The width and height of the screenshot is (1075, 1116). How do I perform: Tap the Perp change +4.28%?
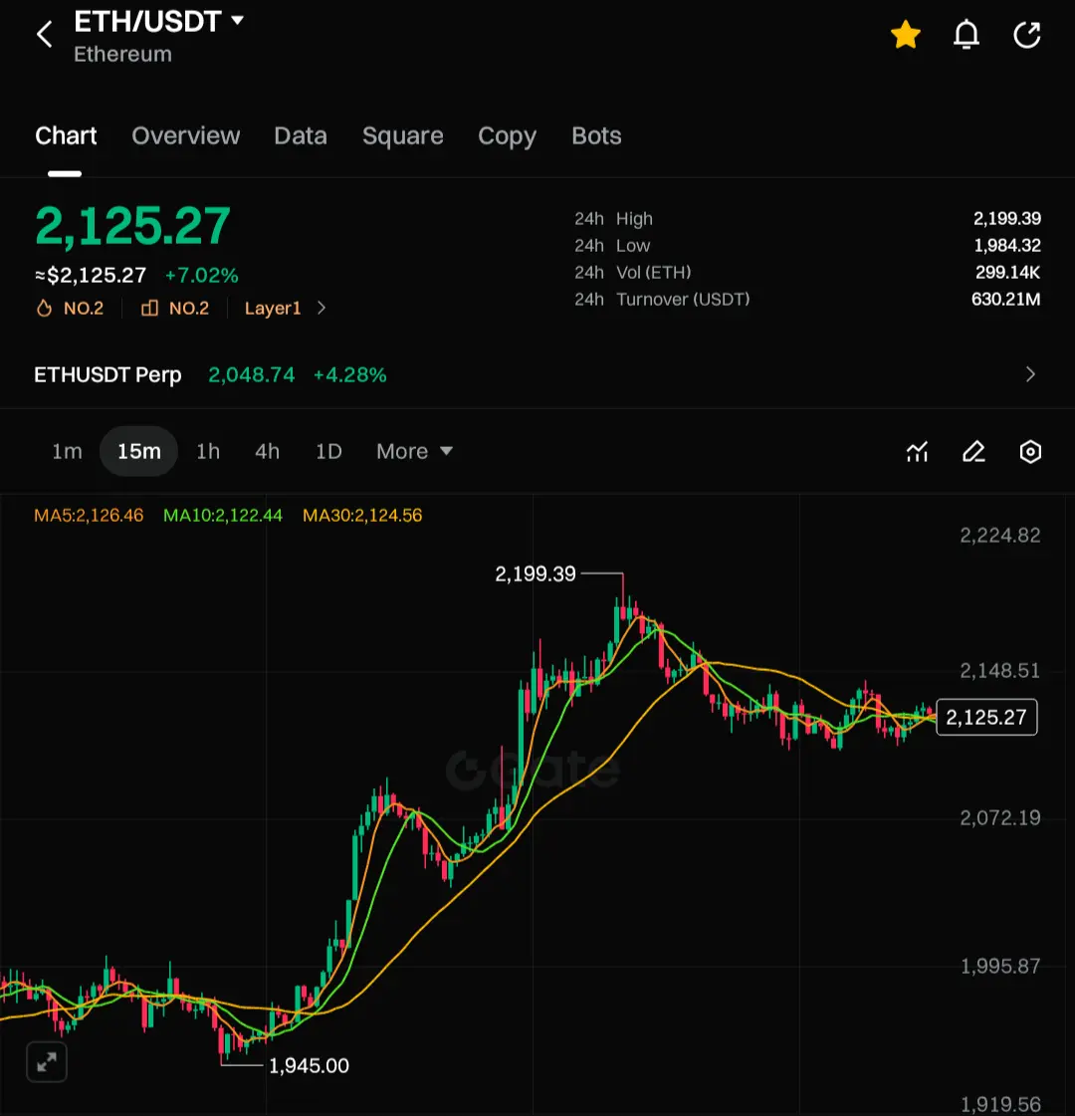[350, 375]
